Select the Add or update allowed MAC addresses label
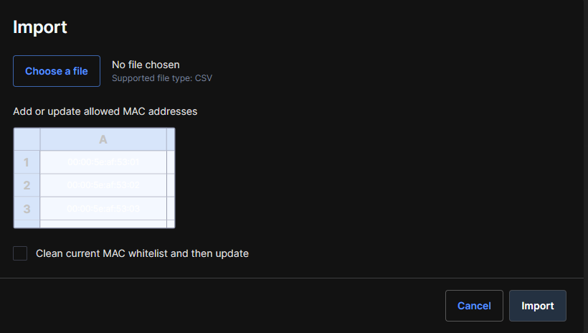This screenshot has height=333, width=588. pos(105,111)
